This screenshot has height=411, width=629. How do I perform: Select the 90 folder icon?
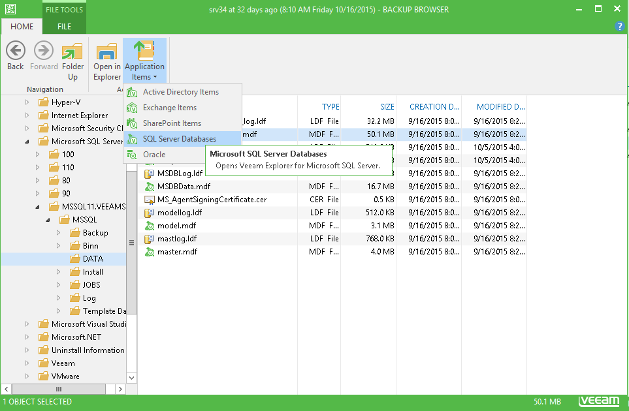pyautogui.click(x=54, y=194)
